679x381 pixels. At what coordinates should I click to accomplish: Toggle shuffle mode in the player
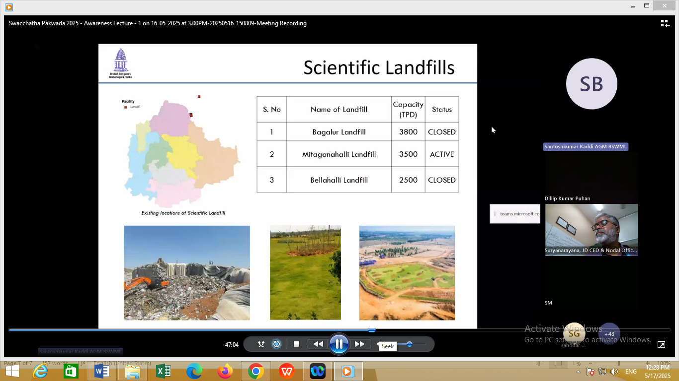point(261,344)
